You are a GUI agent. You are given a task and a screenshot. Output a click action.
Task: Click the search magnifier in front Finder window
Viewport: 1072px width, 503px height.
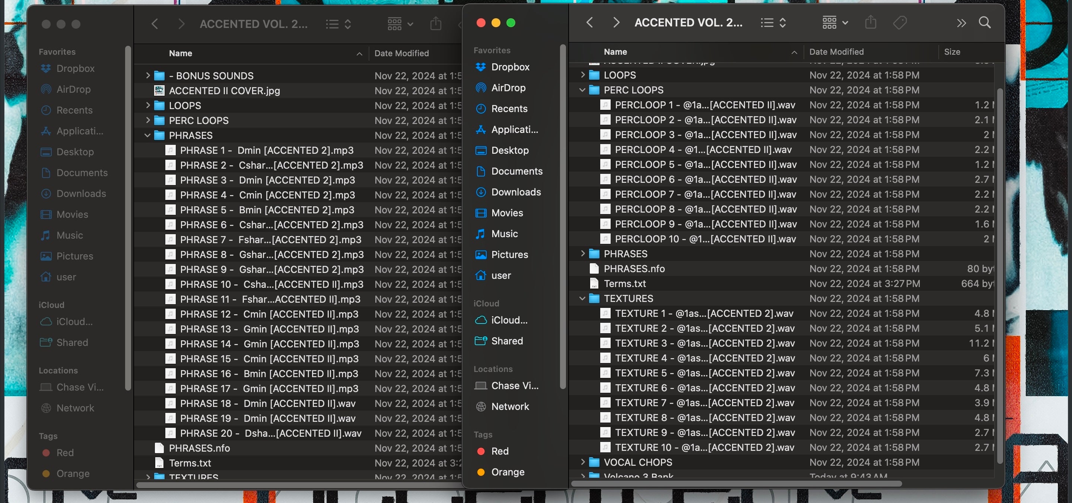point(984,22)
